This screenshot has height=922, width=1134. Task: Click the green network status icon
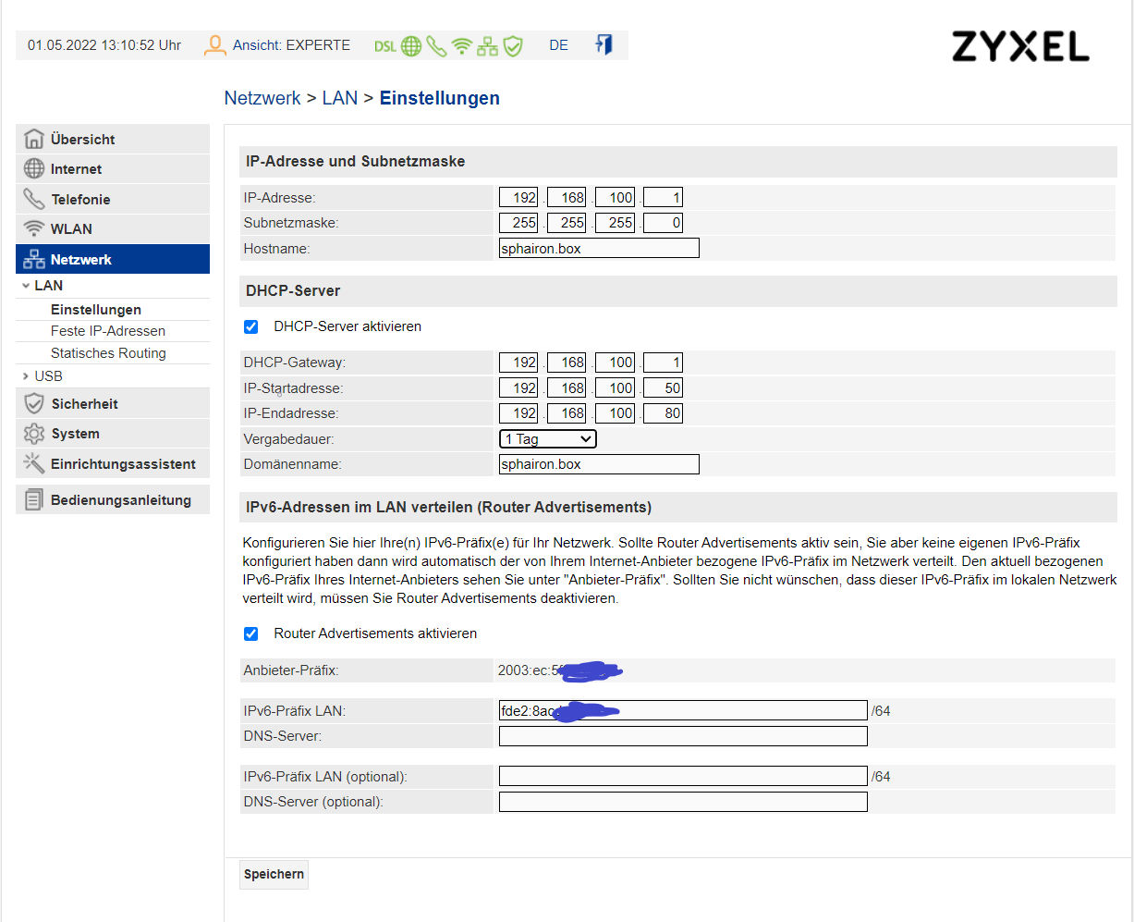(x=487, y=45)
